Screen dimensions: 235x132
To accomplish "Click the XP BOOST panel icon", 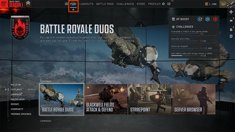I will point(173,19).
